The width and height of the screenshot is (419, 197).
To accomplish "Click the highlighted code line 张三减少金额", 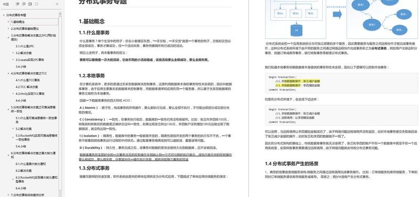I will pyautogui.click(x=297, y=81).
